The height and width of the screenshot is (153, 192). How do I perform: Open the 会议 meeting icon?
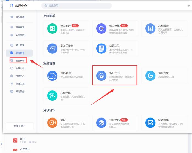point(52,123)
